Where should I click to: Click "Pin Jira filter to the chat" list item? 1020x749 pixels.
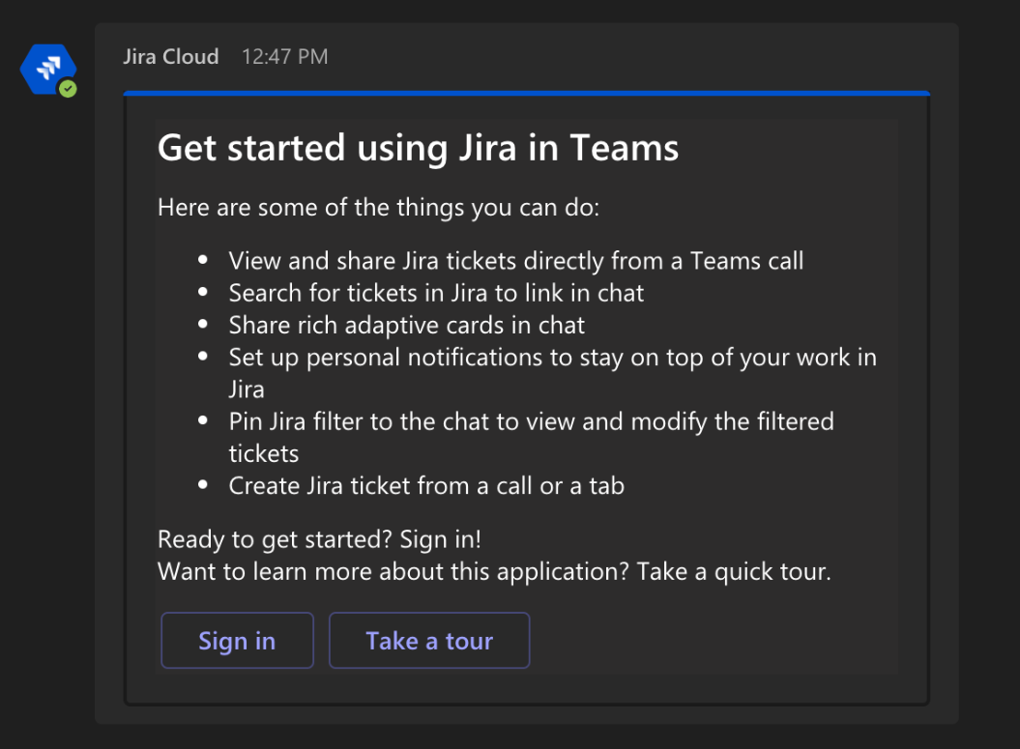pos(531,437)
